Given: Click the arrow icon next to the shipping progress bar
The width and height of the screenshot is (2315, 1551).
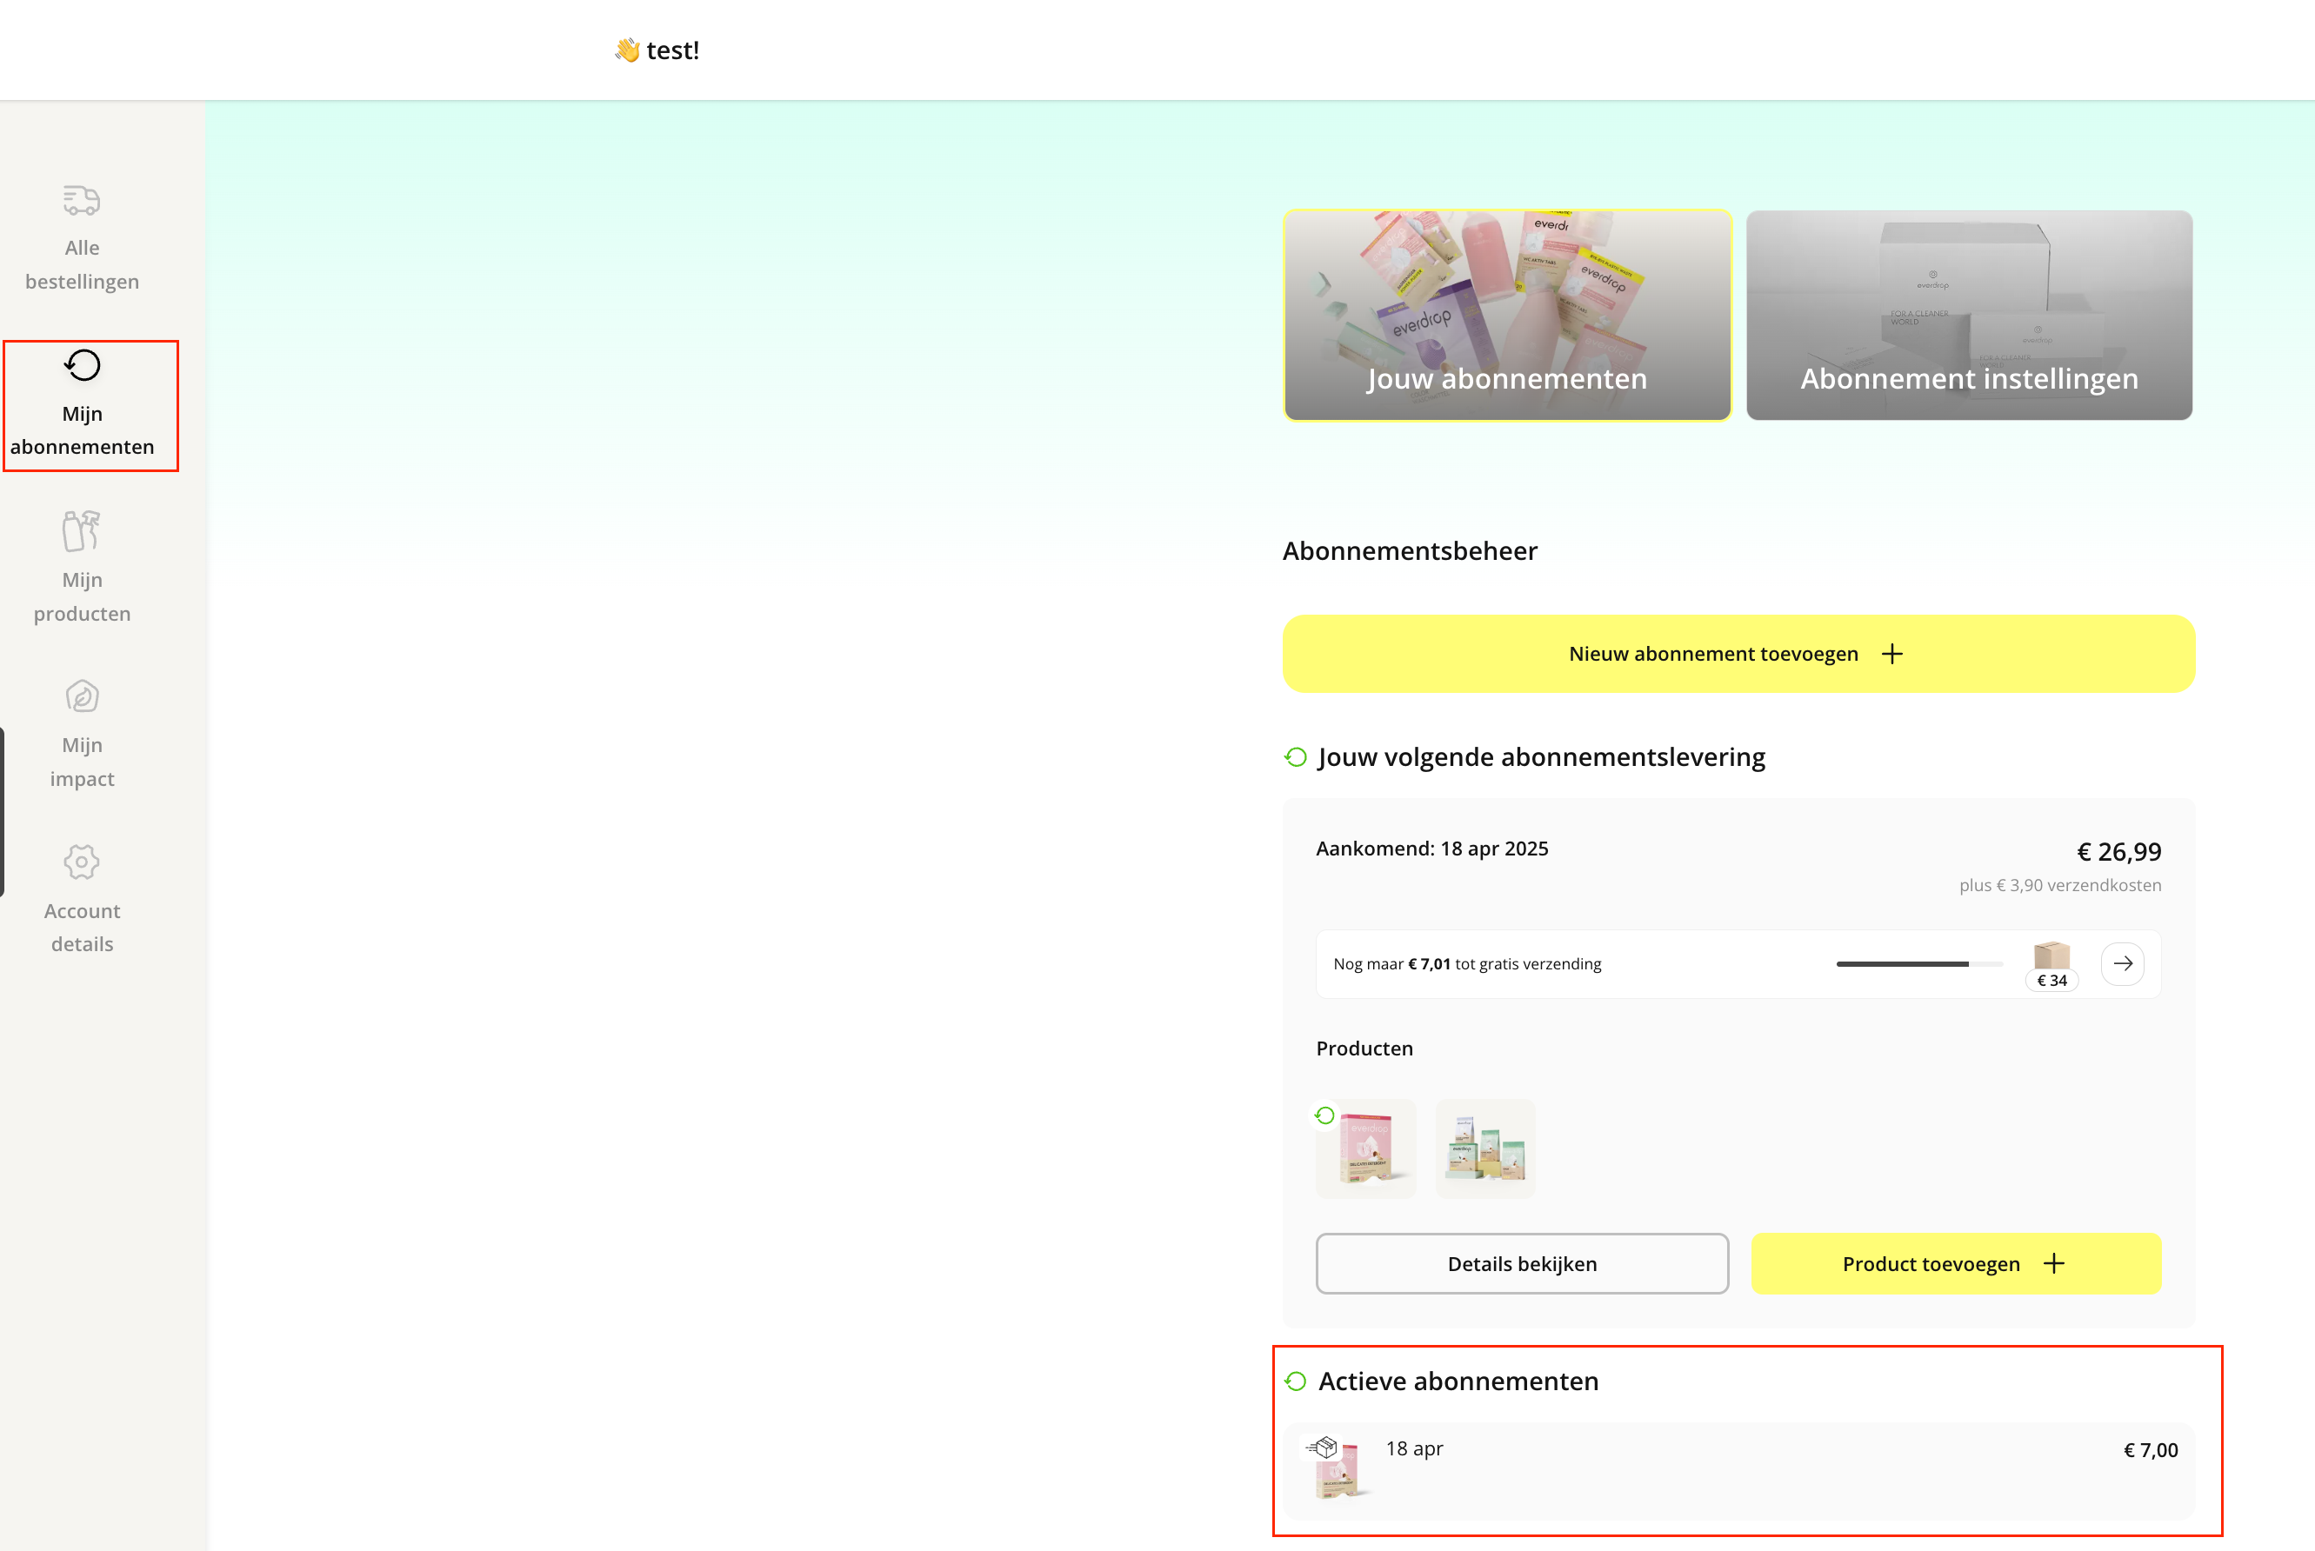Looking at the screenshot, I should point(2123,963).
